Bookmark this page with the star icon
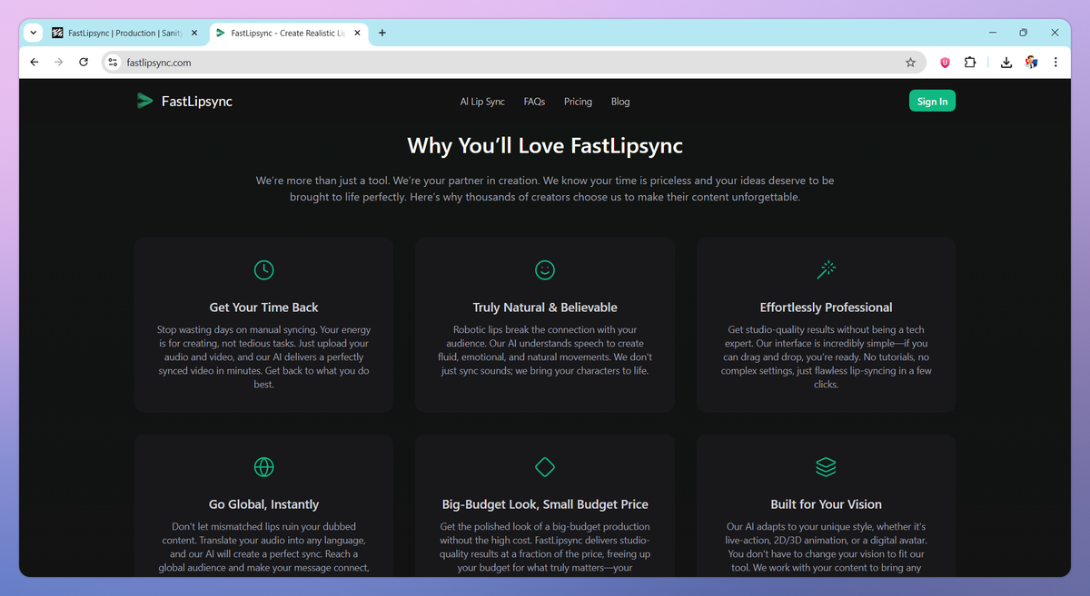The height and width of the screenshot is (596, 1090). pos(910,63)
